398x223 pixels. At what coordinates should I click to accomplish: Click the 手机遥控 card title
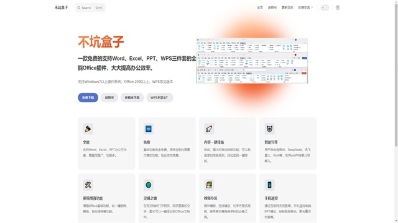click(271, 198)
